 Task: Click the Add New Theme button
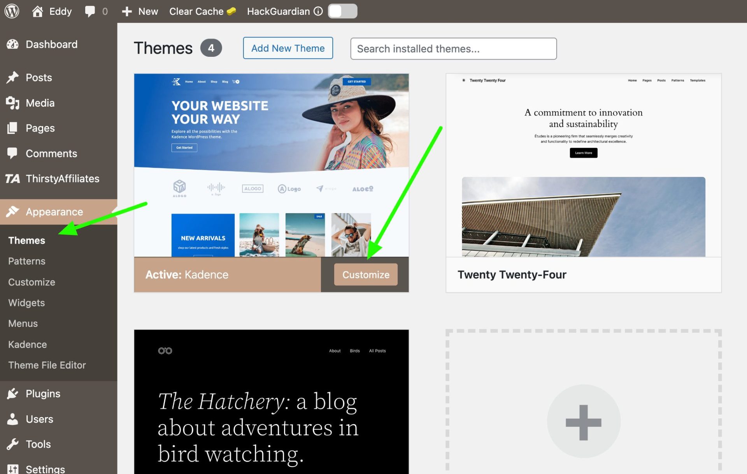click(288, 48)
